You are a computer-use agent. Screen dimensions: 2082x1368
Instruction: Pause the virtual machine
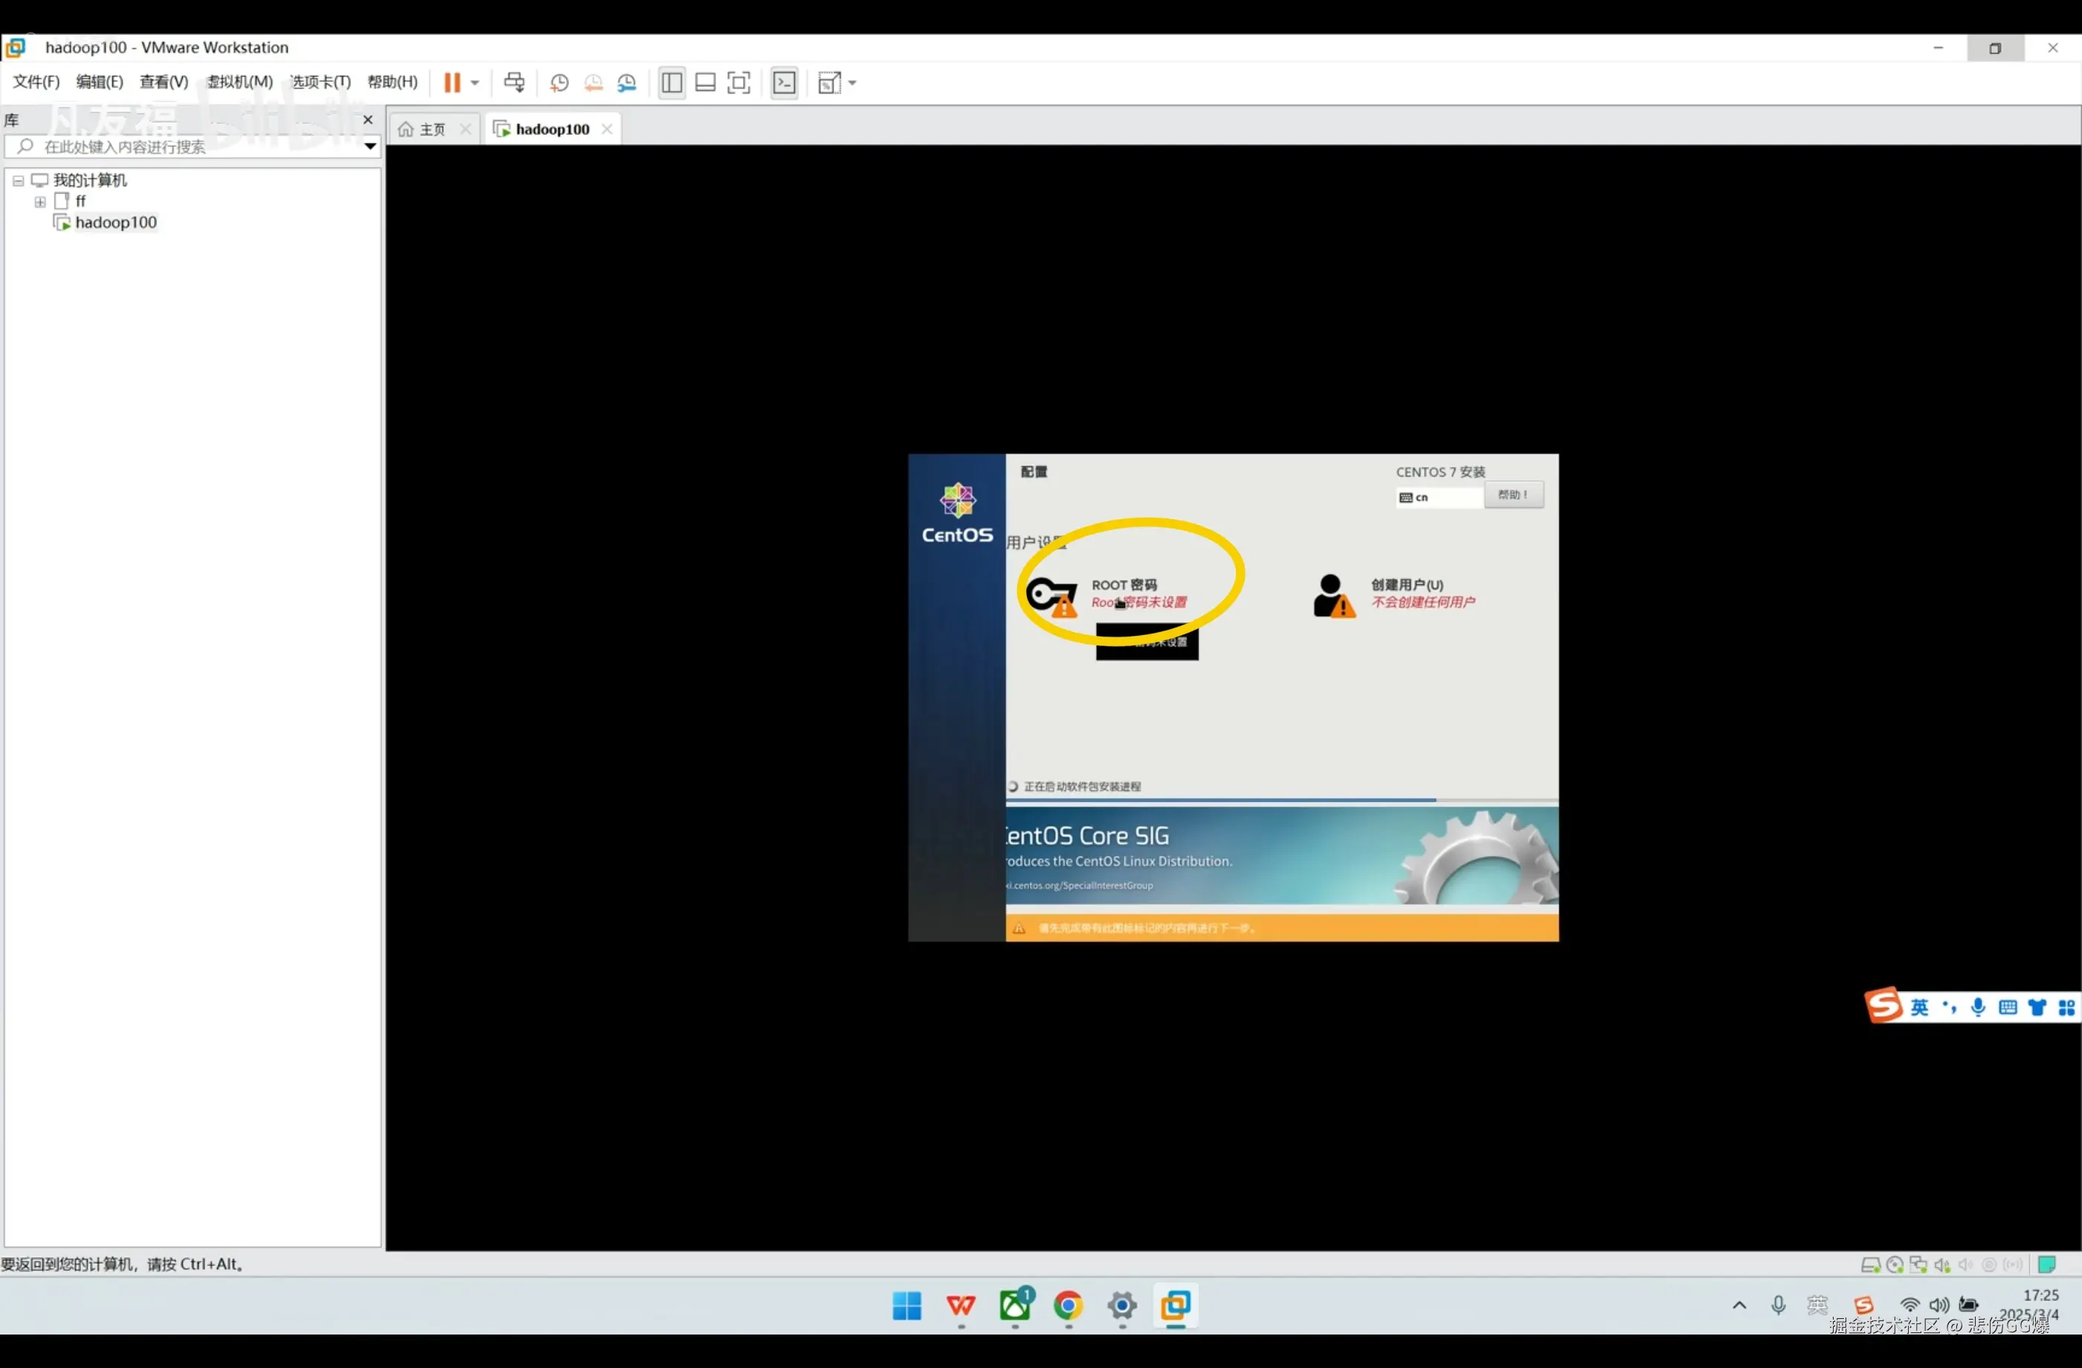[451, 83]
